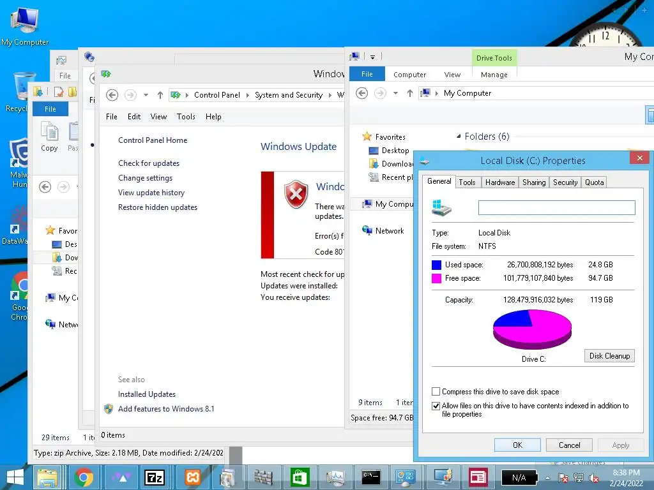Open recent locations dropdown in My Computer
Viewport: 654px width, 490px height.
tap(395, 93)
